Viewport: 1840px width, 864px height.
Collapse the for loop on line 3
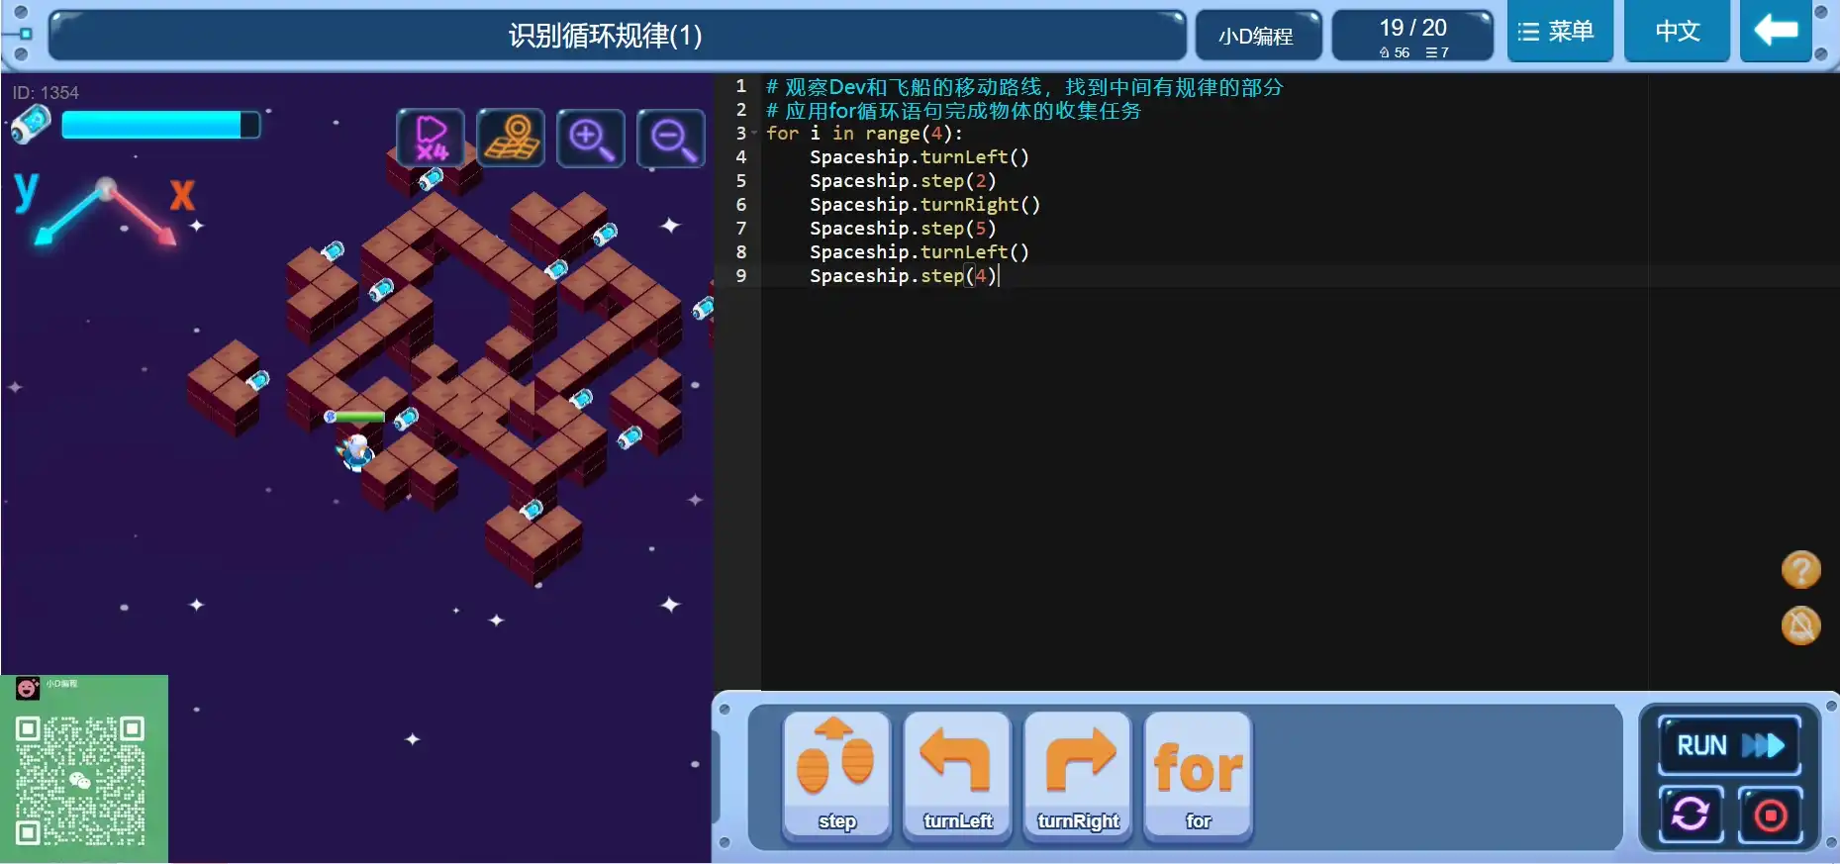[x=754, y=134]
